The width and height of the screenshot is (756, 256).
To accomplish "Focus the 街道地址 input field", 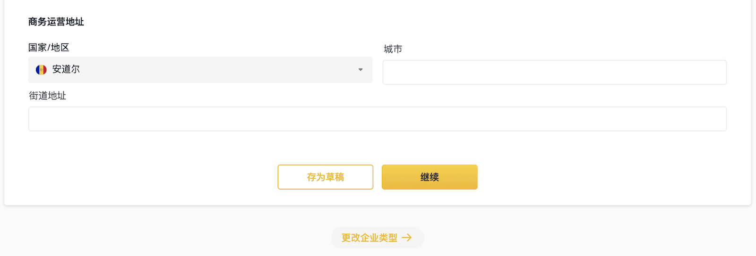I will coord(378,119).
